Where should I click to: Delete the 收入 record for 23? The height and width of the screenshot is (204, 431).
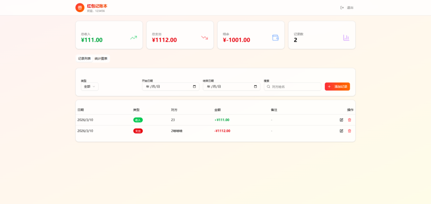tap(349, 120)
